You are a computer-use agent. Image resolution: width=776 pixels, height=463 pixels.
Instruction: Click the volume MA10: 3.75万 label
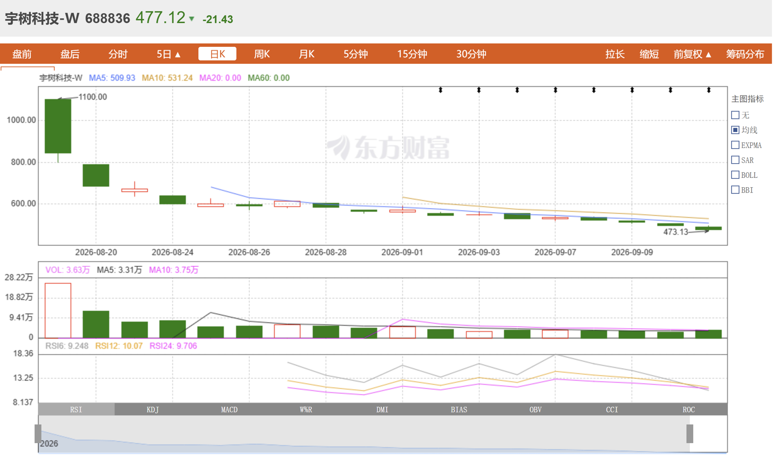click(x=174, y=270)
